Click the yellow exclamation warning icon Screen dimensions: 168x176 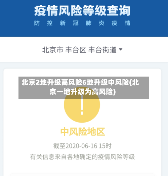coord(82,104)
